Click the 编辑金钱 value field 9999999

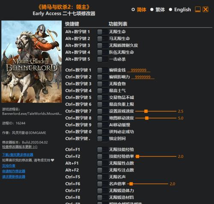coord(139,70)
